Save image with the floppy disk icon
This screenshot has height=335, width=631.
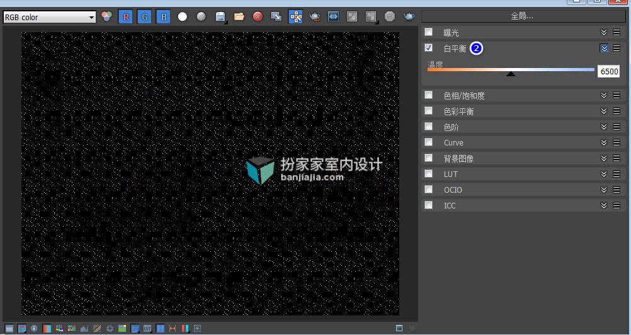point(220,16)
